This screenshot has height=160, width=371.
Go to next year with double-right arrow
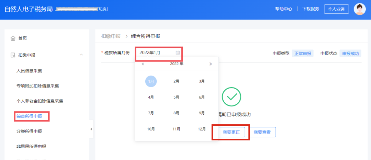[x=211, y=64]
